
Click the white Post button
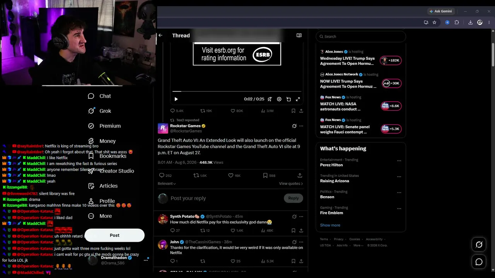[114, 235]
